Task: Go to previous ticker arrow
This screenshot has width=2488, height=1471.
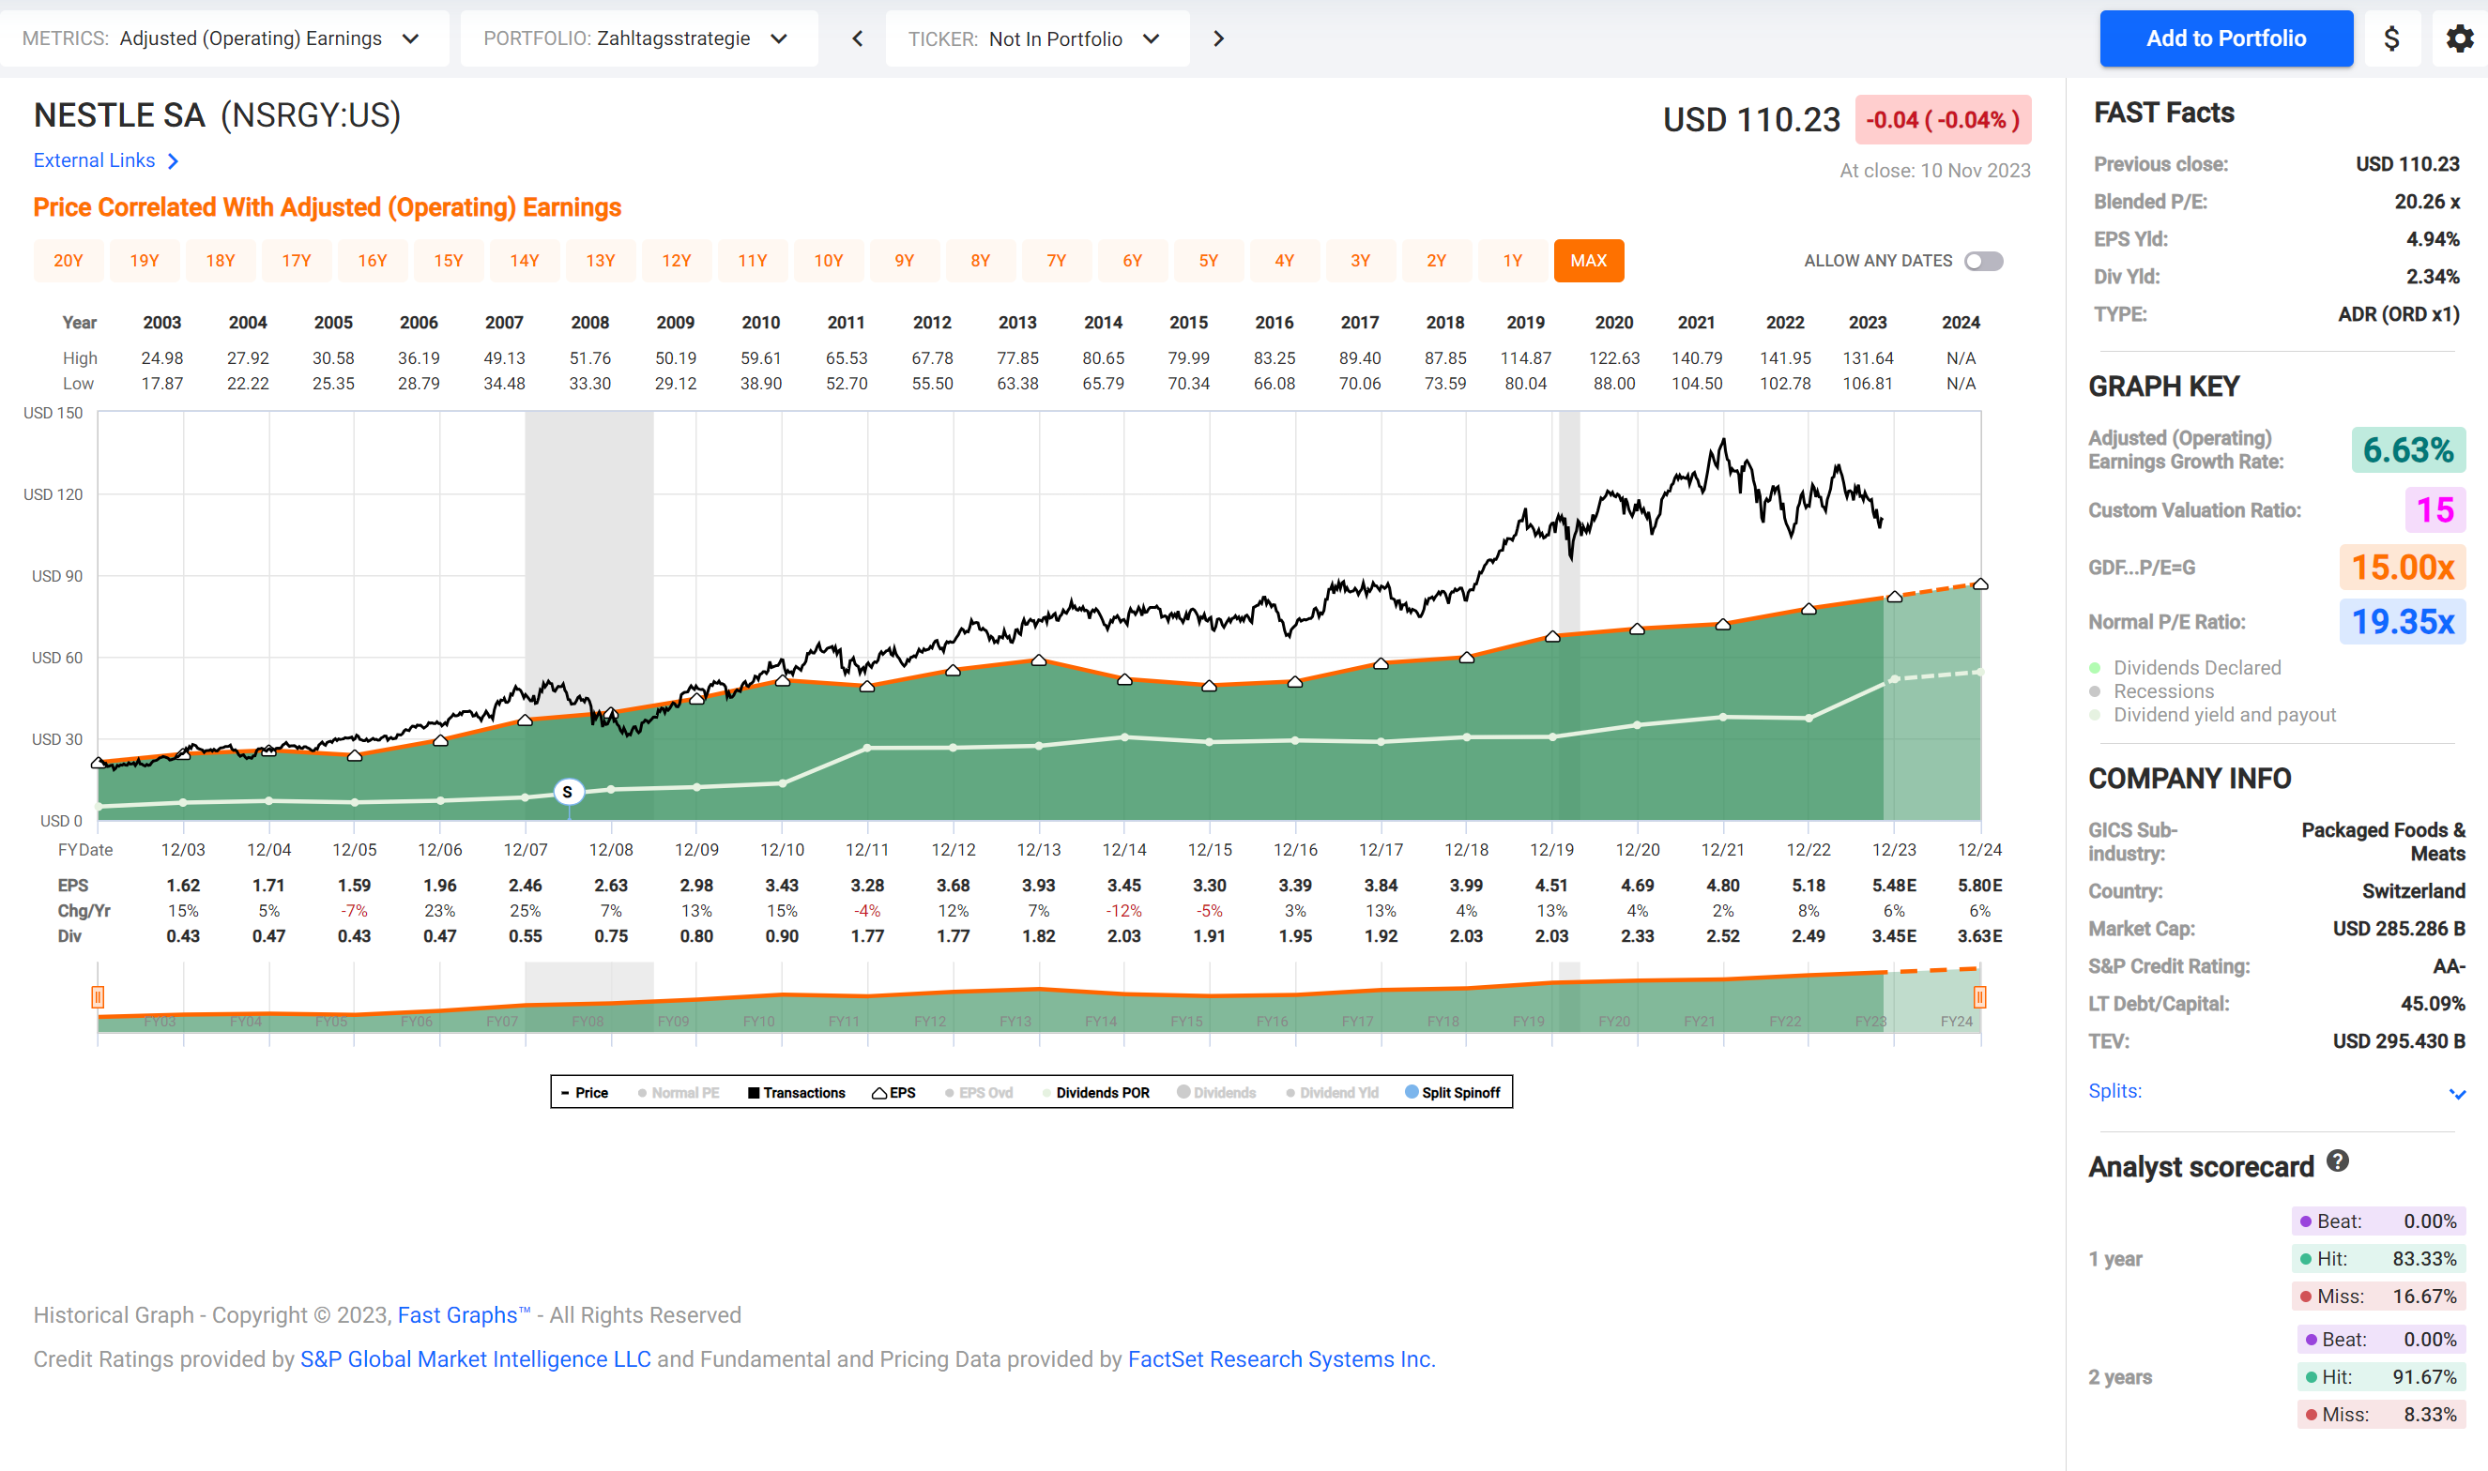Action: point(858,38)
